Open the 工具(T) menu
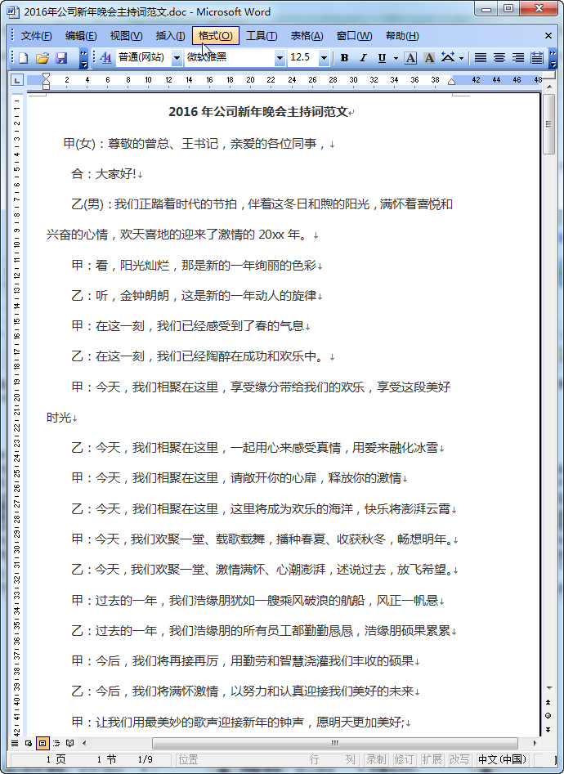The height and width of the screenshot is (774, 564). (x=262, y=36)
